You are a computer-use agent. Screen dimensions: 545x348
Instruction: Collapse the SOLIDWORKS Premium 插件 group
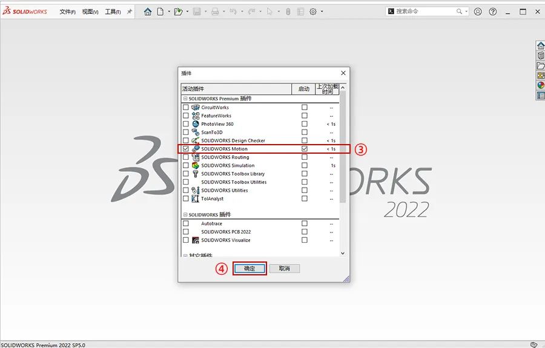[185, 99]
